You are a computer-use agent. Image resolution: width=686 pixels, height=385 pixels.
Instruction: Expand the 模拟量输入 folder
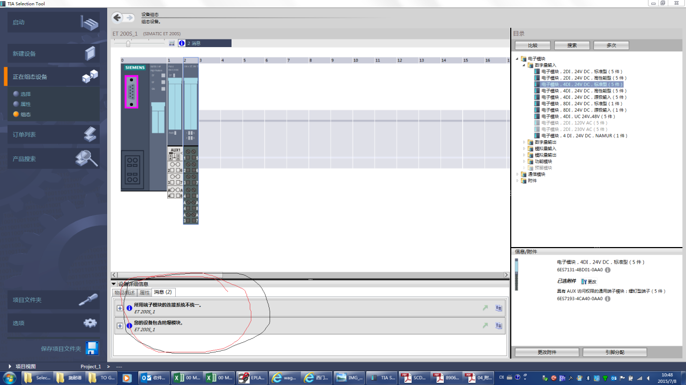click(x=524, y=149)
